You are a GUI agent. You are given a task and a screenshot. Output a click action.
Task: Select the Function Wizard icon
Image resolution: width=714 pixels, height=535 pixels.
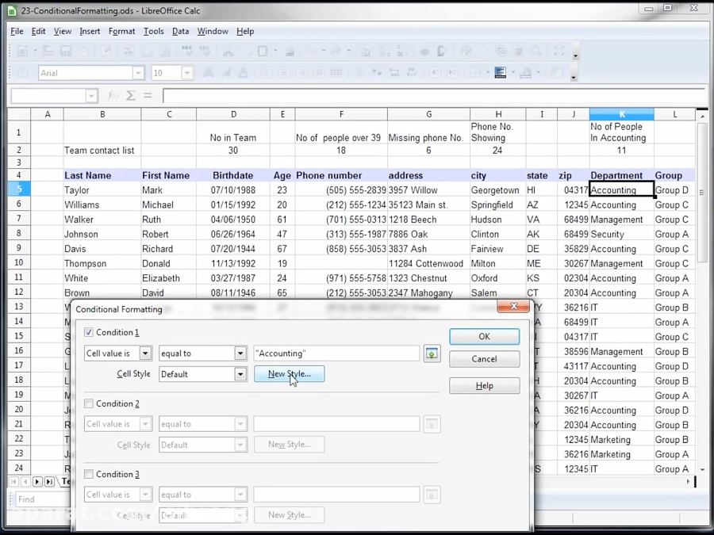pos(113,95)
